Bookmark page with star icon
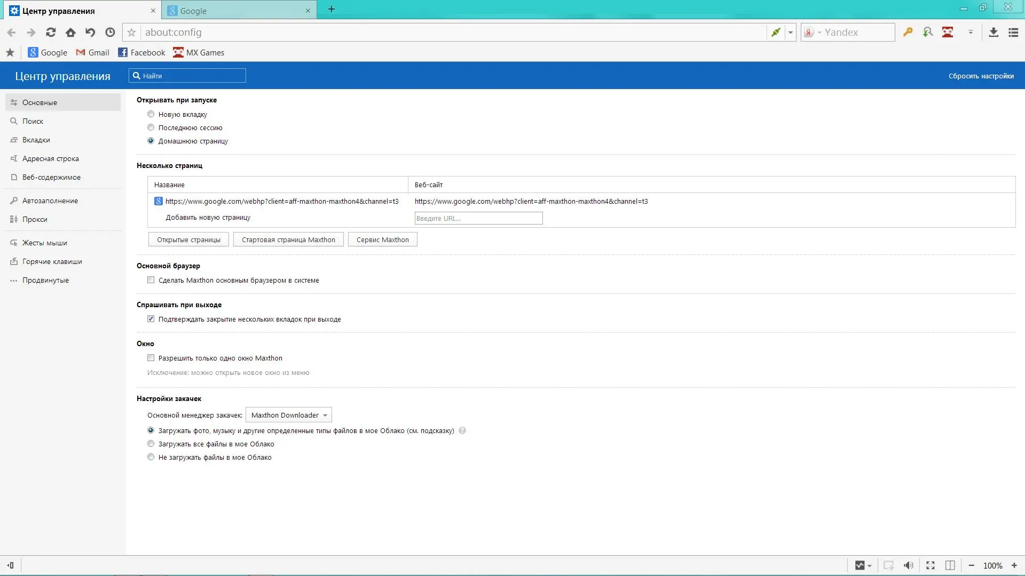1025x576 pixels. click(x=132, y=33)
